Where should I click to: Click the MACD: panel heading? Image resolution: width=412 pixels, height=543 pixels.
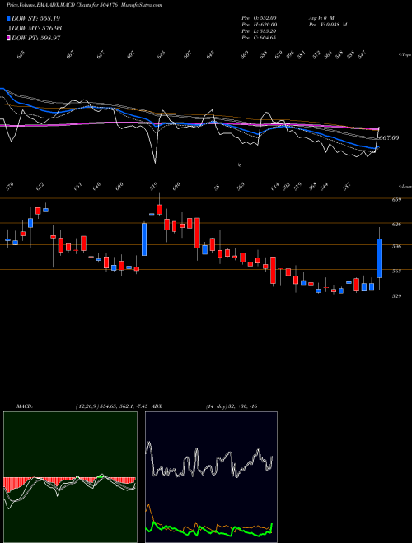(24, 406)
